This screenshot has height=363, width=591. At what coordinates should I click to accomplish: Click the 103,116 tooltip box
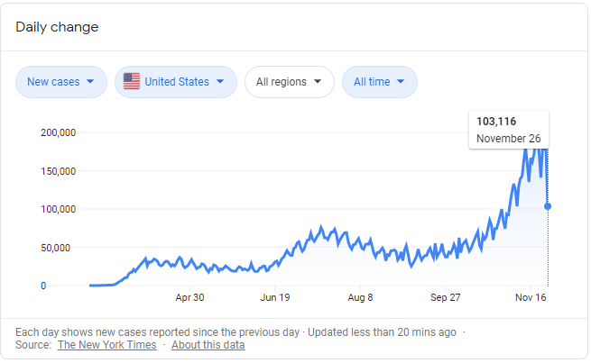point(509,130)
